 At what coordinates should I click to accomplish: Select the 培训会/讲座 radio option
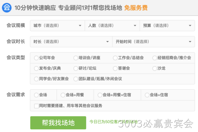tap(76, 58)
